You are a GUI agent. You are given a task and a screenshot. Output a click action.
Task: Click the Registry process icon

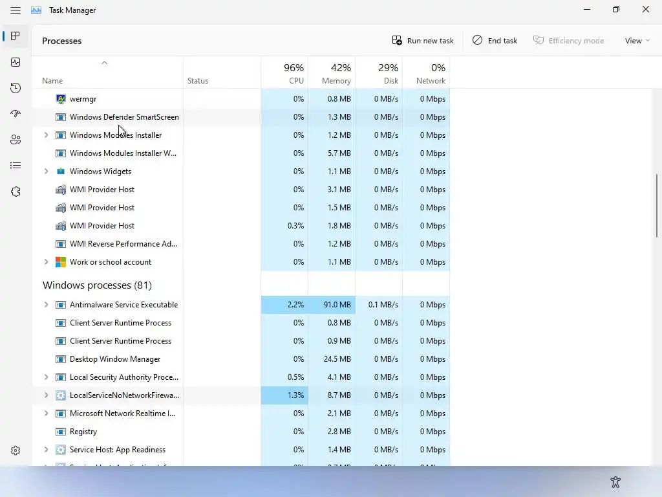pyautogui.click(x=61, y=432)
